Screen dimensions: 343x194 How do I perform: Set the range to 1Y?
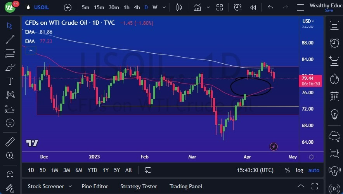pos(106,170)
